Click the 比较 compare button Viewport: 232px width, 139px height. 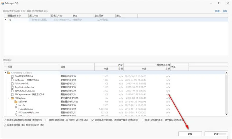pyautogui.click(x=190, y=134)
